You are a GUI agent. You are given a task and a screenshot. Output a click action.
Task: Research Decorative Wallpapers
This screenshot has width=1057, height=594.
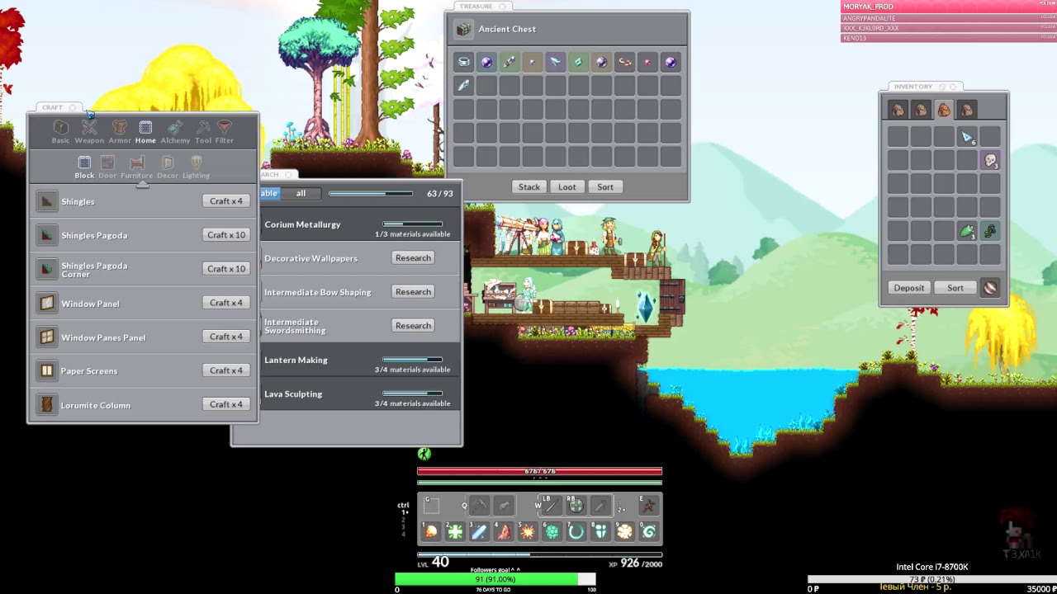[x=413, y=258]
